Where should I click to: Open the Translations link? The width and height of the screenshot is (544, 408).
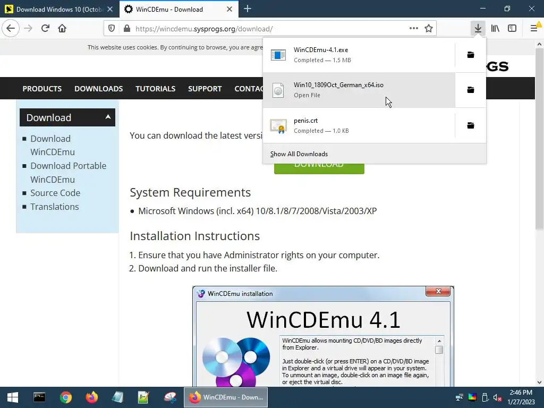click(55, 207)
